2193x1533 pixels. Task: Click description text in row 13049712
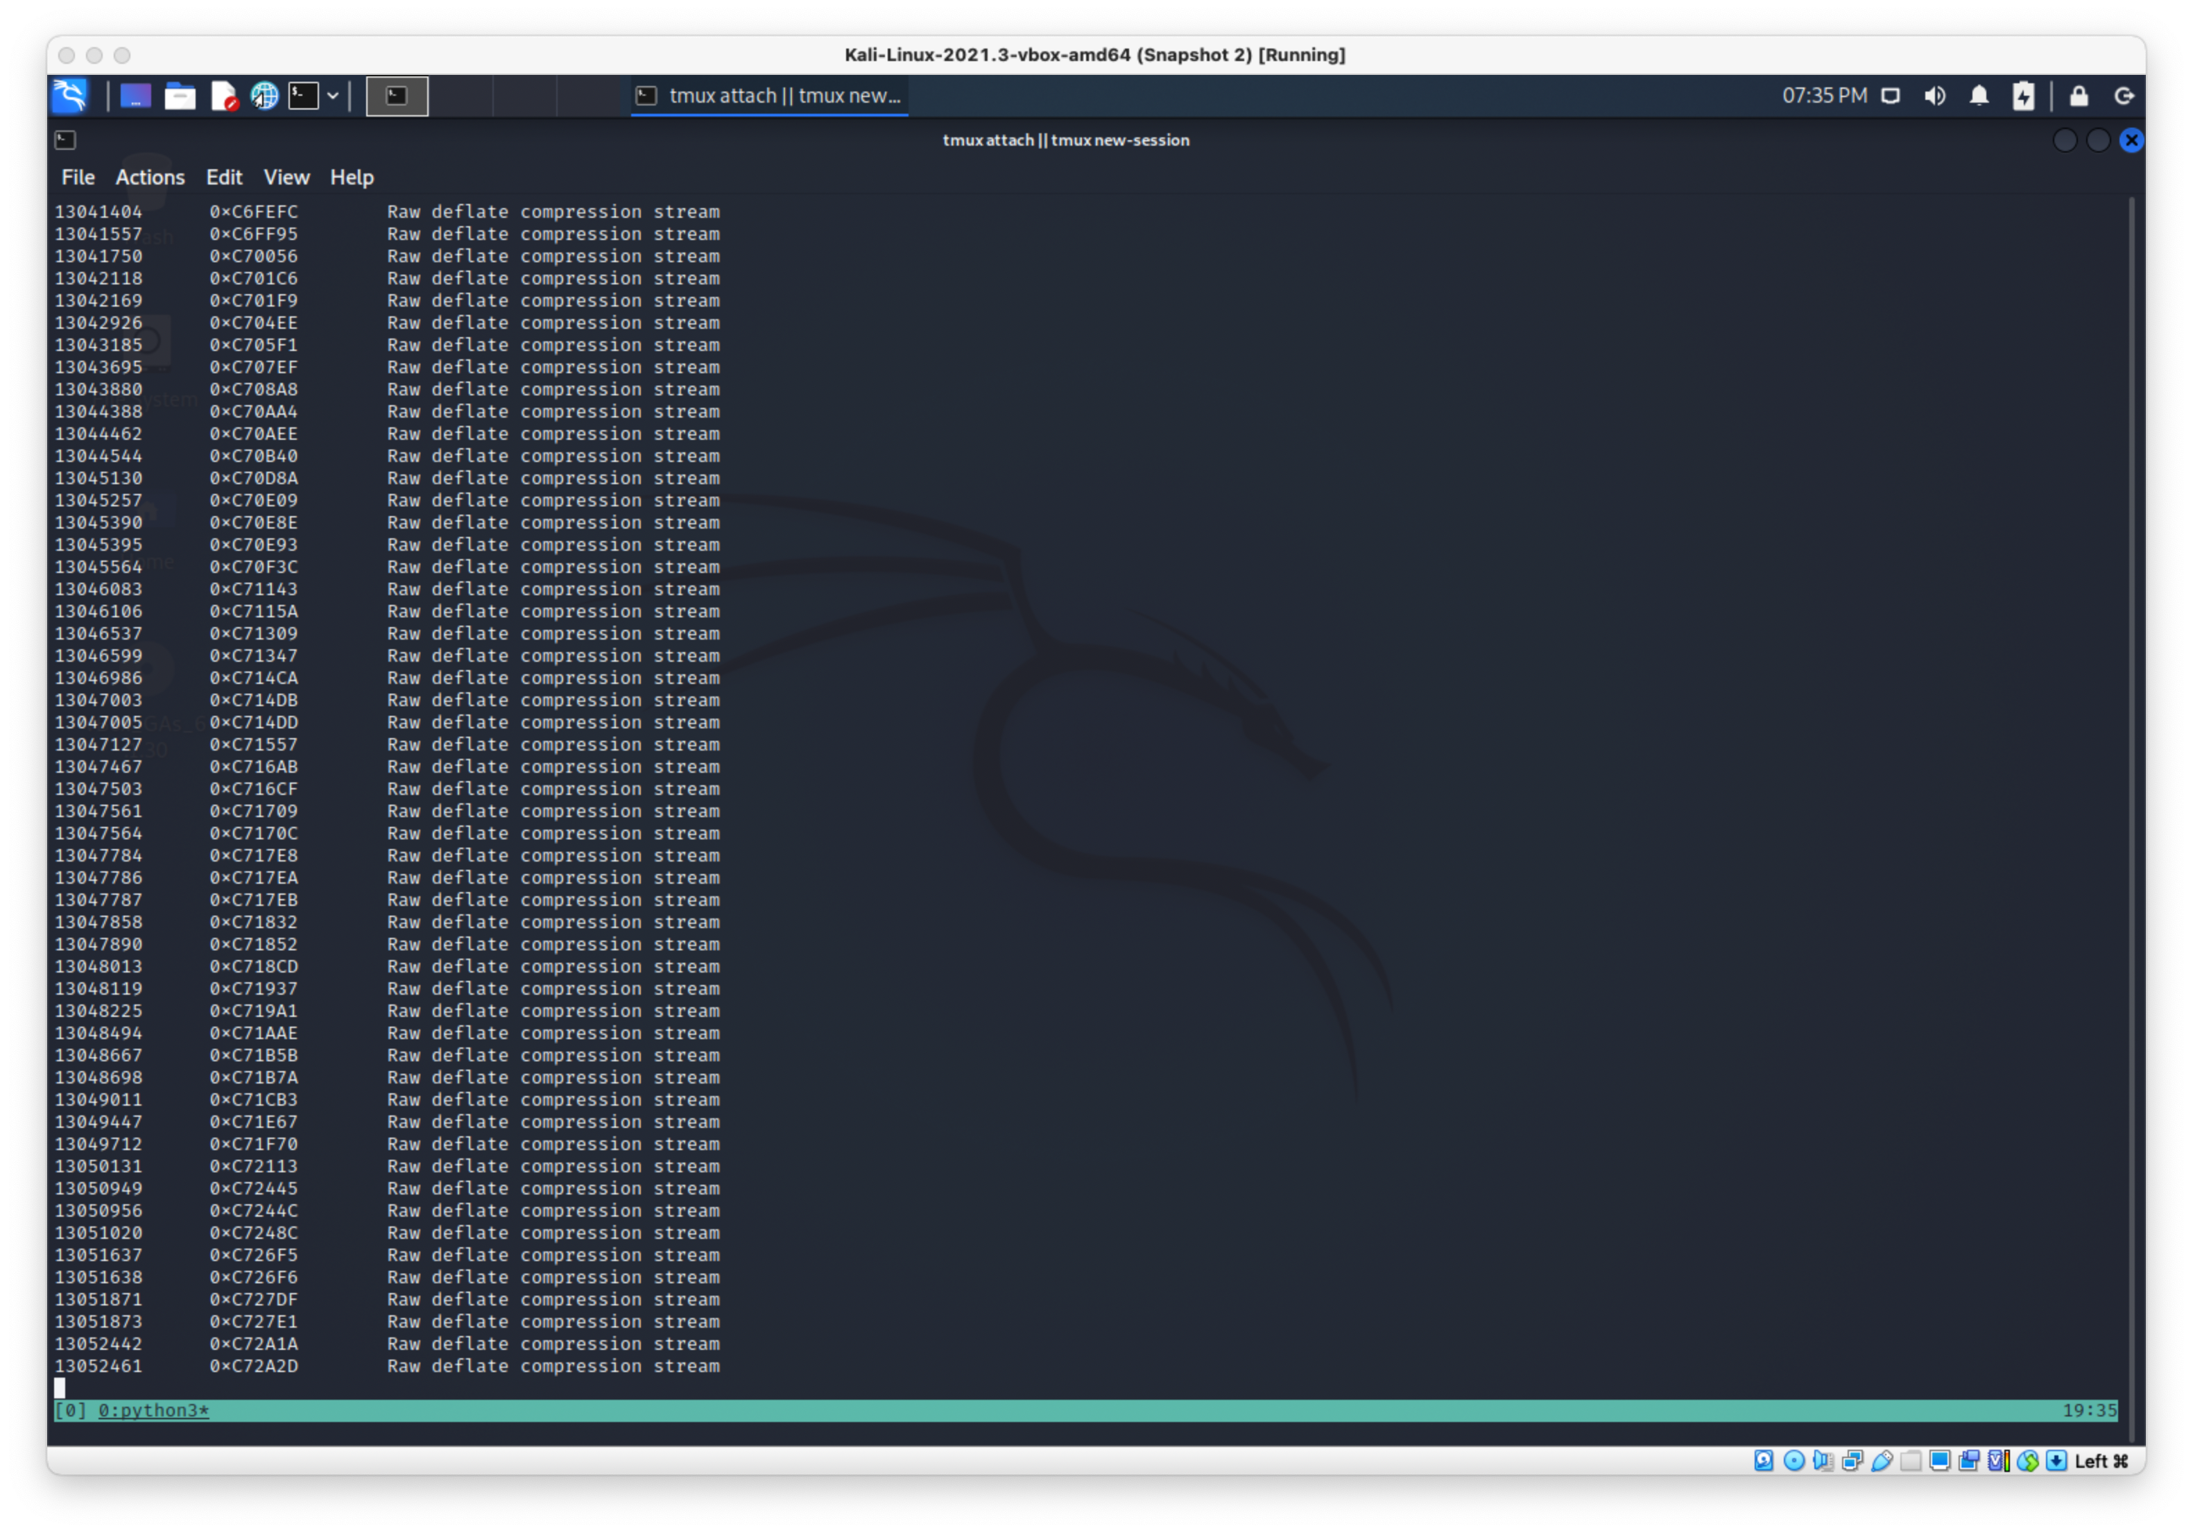click(x=553, y=1143)
